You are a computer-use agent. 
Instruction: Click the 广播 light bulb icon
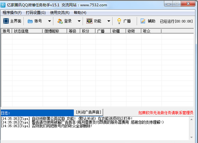[x=119, y=21]
